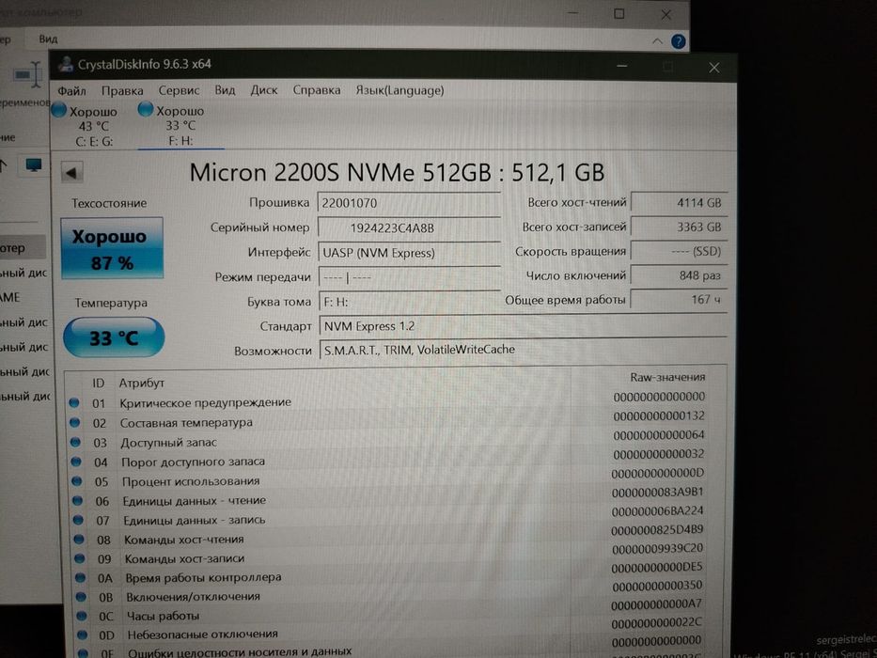The height and width of the screenshot is (658, 877).
Task: Click status dot of attribute 05
Action: pyautogui.click(x=77, y=480)
